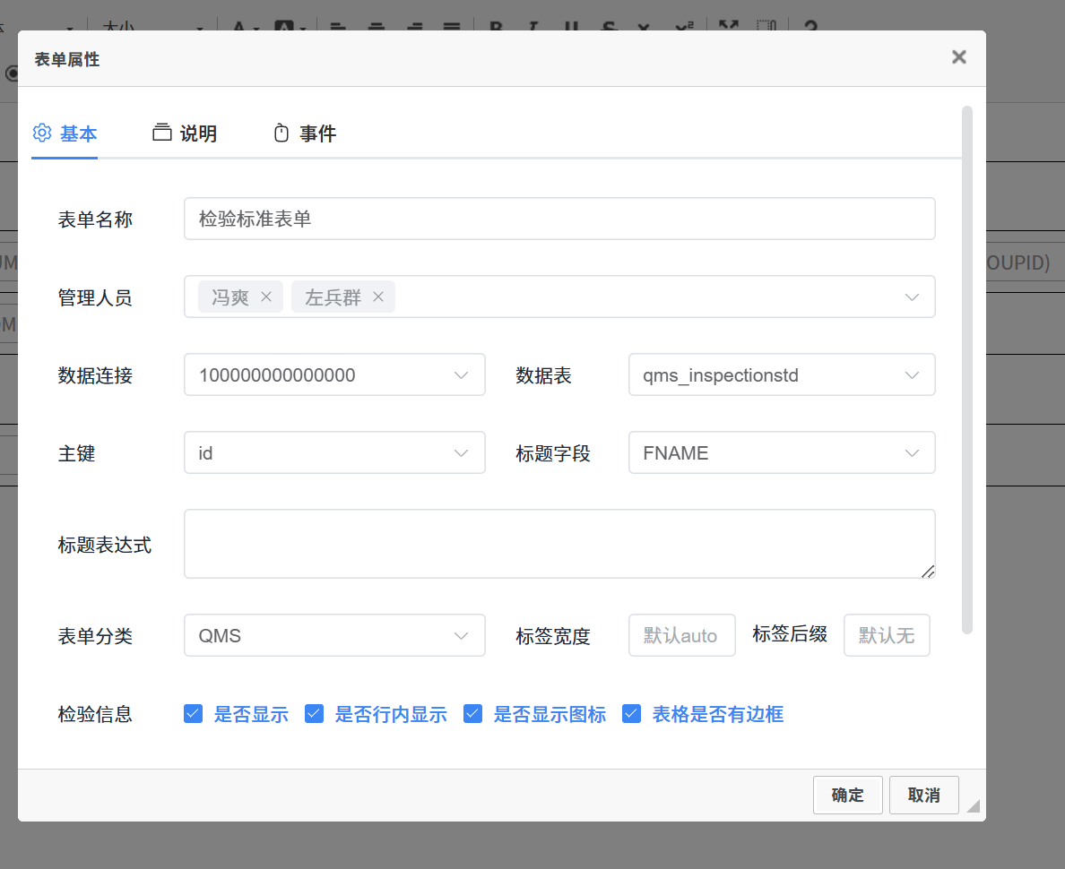Uncheck the 是否显示 checkbox
Image resolution: width=1065 pixels, height=869 pixels.
point(193,713)
